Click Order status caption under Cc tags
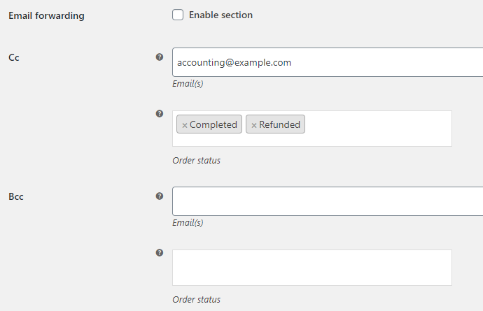This screenshot has height=311, width=483. click(196, 160)
